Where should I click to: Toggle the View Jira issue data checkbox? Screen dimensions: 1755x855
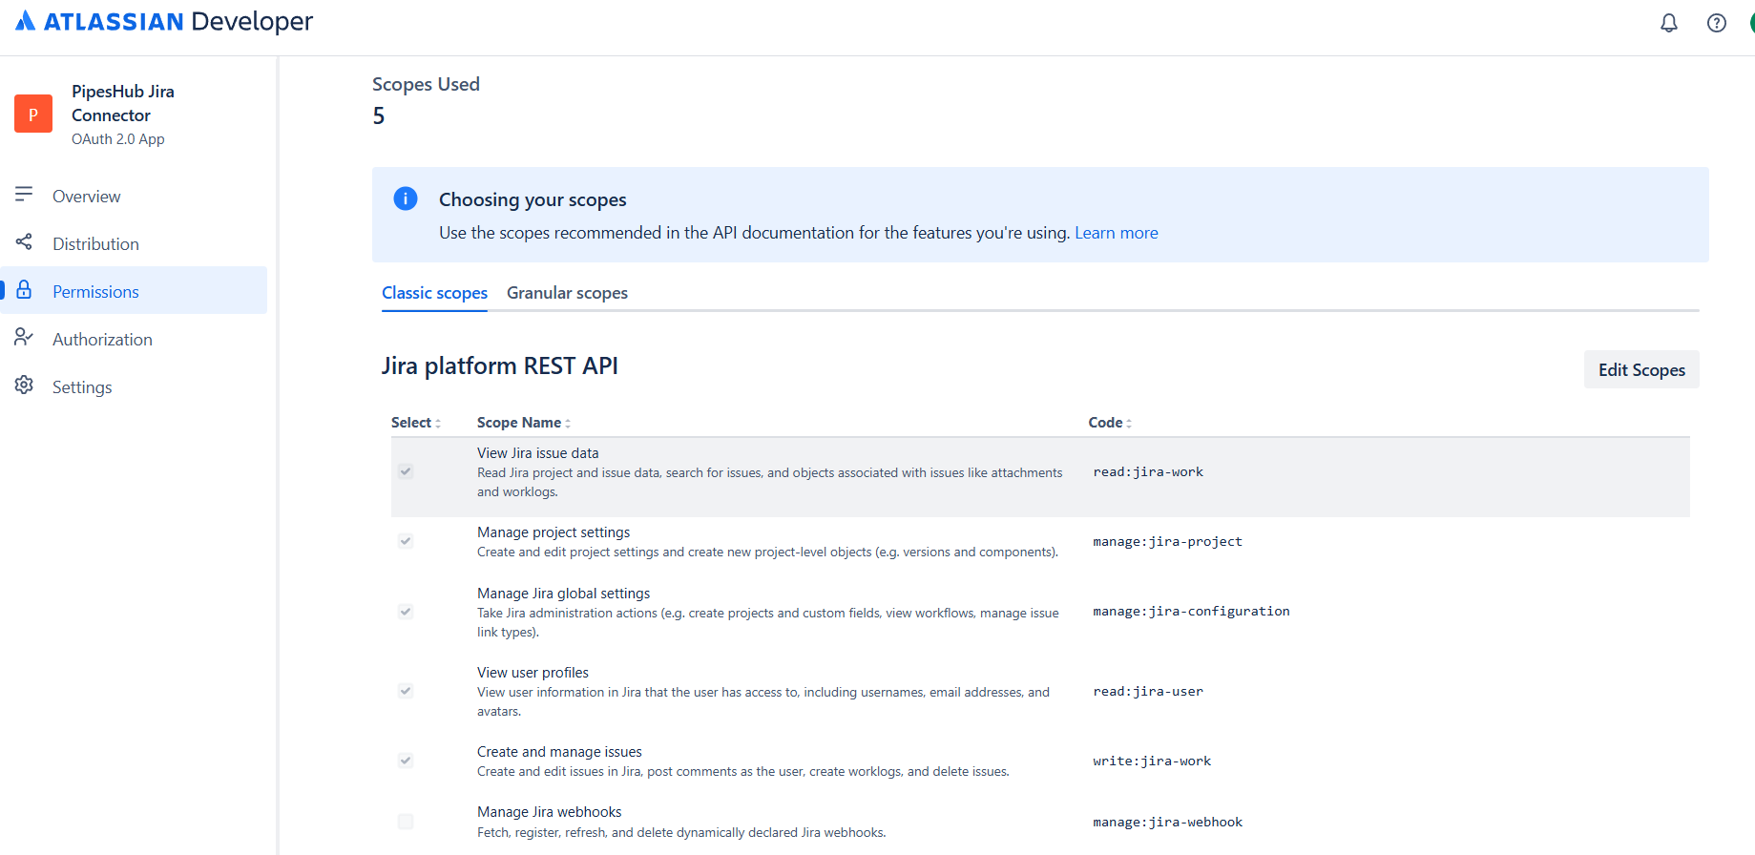tap(406, 471)
